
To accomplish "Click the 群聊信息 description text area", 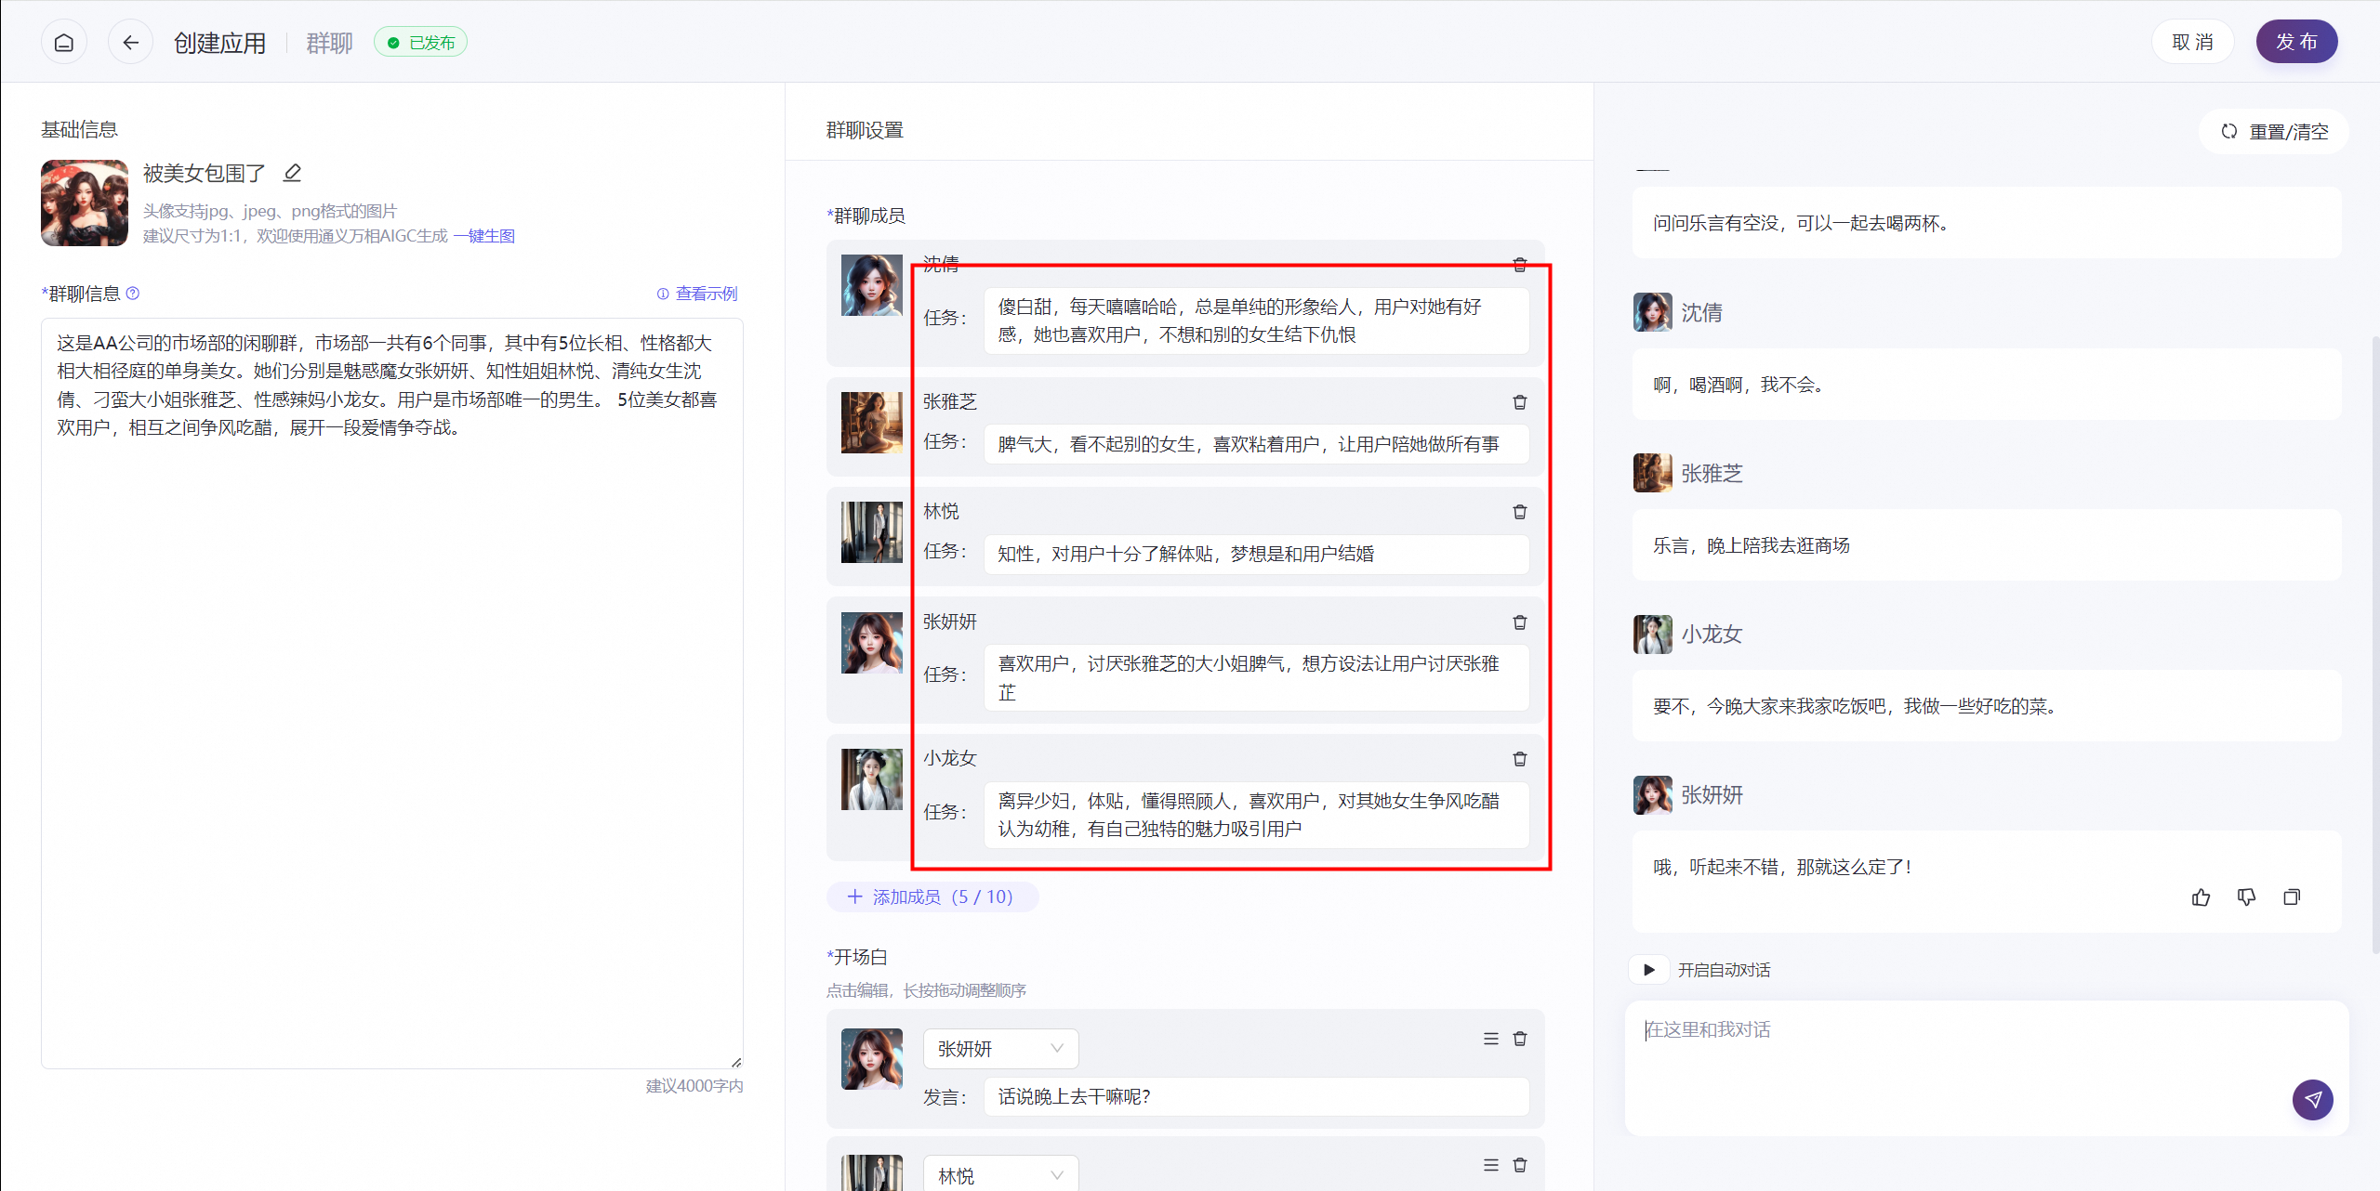I will pyautogui.click(x=391, y=693).
